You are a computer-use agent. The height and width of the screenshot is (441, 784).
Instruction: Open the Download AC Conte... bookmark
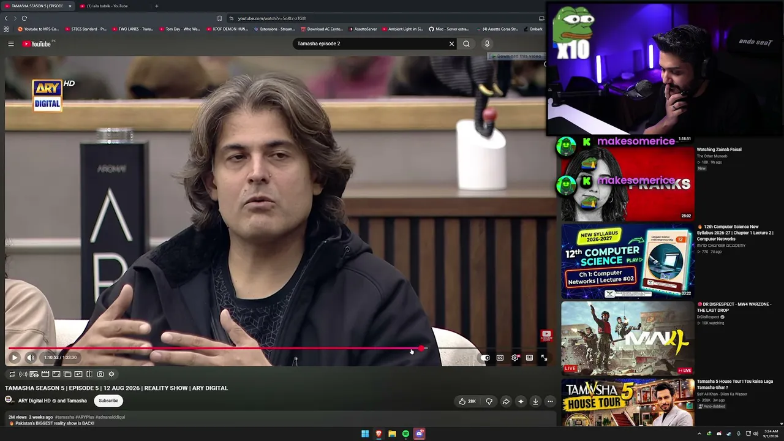322,29
